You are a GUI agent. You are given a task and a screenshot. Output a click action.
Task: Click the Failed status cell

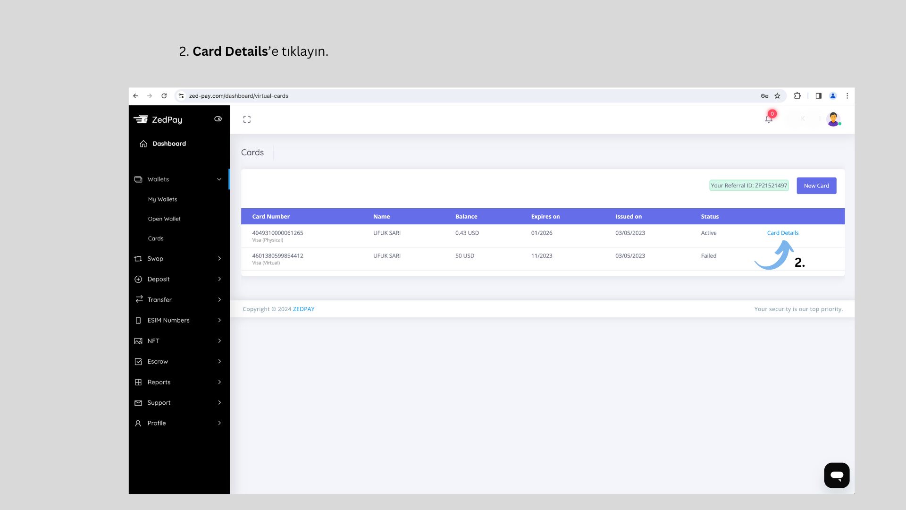tap(709, 256)
